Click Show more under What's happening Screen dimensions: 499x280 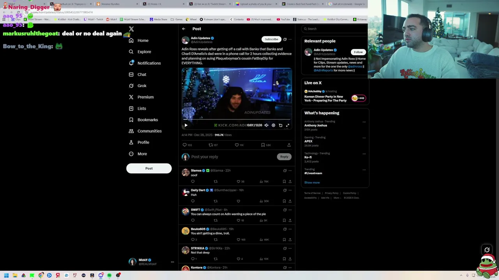point(312,183)
